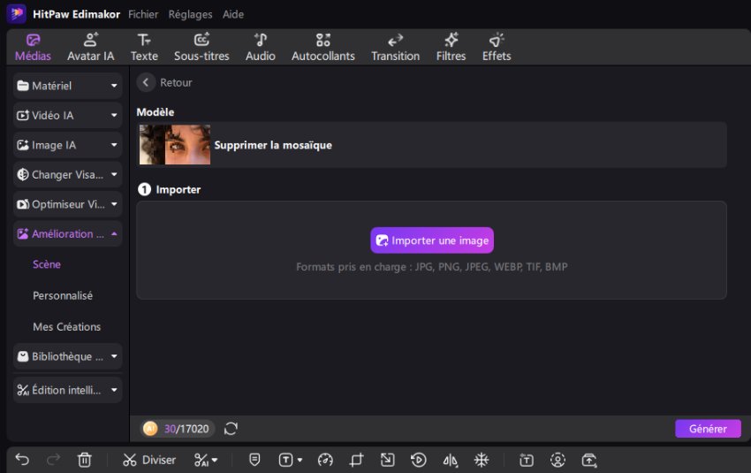Switch to the Transition tab

pyautogui.click(x=396, y=48)
